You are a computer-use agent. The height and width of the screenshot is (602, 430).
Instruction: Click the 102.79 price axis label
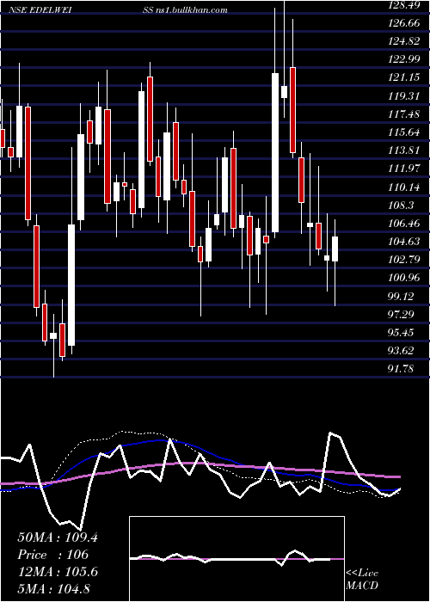click(x=404, y=261)
